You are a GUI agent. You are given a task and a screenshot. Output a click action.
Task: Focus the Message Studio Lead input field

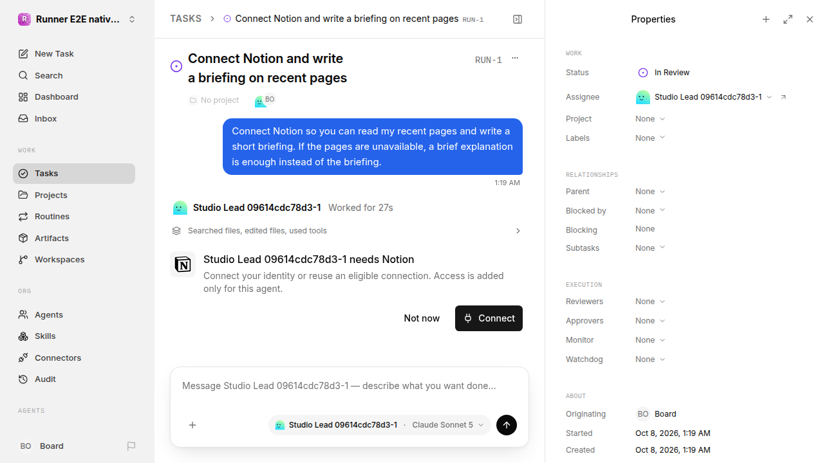(x=350, y=386)
